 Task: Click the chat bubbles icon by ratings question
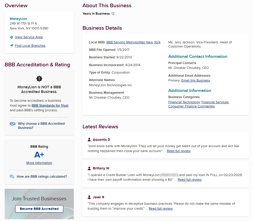coord(12,176)
